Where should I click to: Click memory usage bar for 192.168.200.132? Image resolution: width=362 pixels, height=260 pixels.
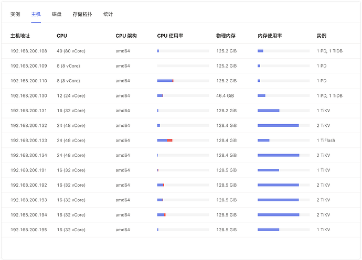click(283, 125)
